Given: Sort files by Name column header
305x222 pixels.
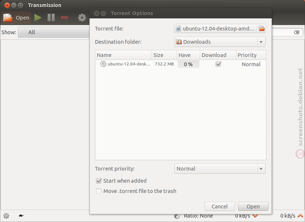Looking at the screenshot, I should 123,55.
